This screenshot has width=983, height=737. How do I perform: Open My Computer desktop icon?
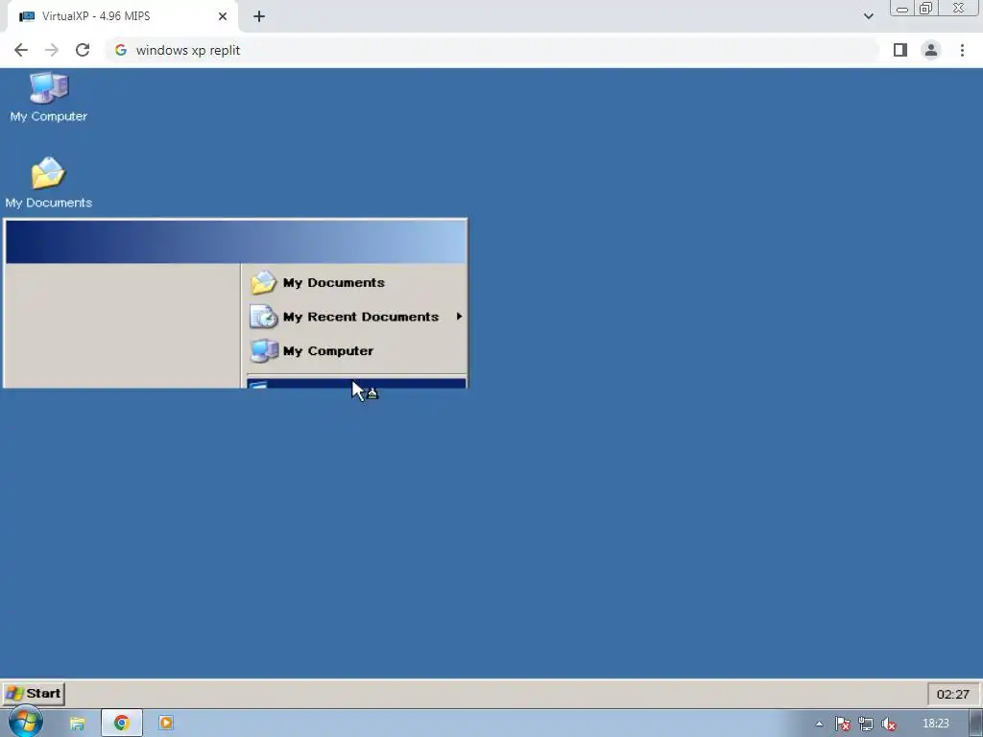tap(48, 98)
